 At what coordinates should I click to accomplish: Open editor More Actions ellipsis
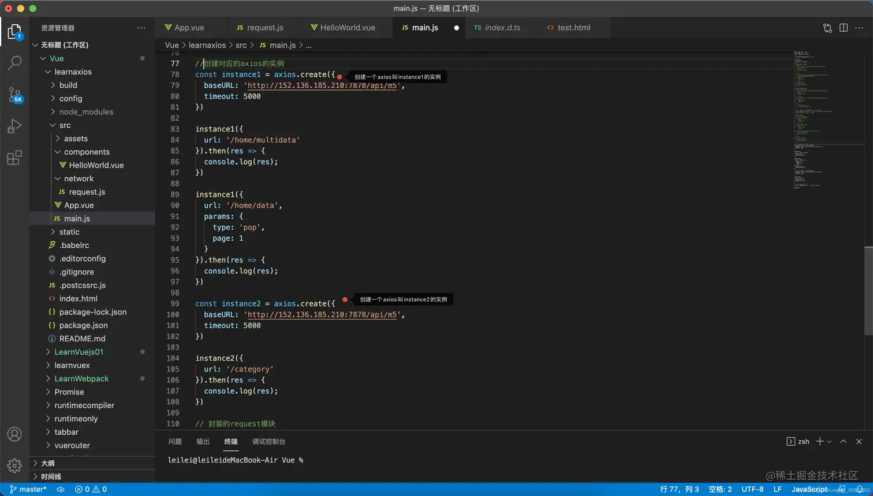pyautogui.click(x=859, y=28)
